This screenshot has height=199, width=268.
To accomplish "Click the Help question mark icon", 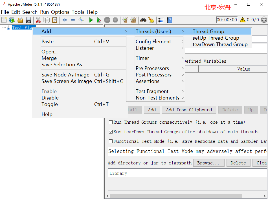I will coord(169,20).
